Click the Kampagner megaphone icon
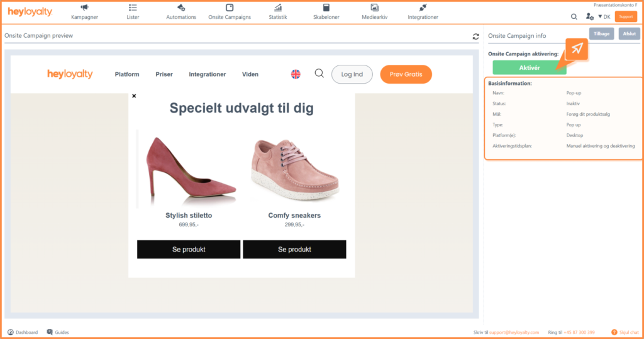Viewport: 644px width, 339px height. pos(84,8)
